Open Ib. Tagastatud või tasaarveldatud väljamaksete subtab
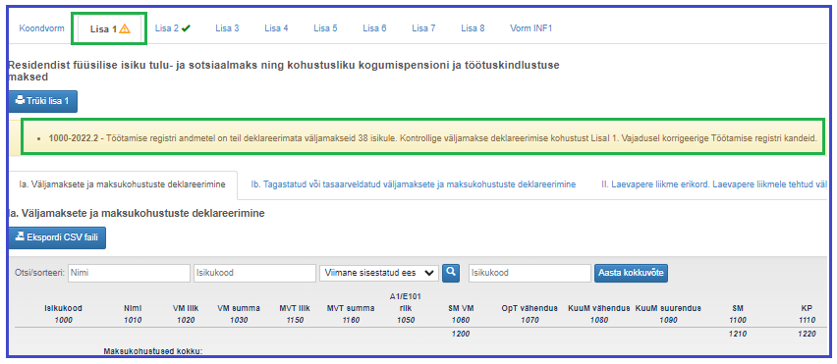Image resolution: width=837 pixels, height=364 pixels. click(x=413, y=184)
